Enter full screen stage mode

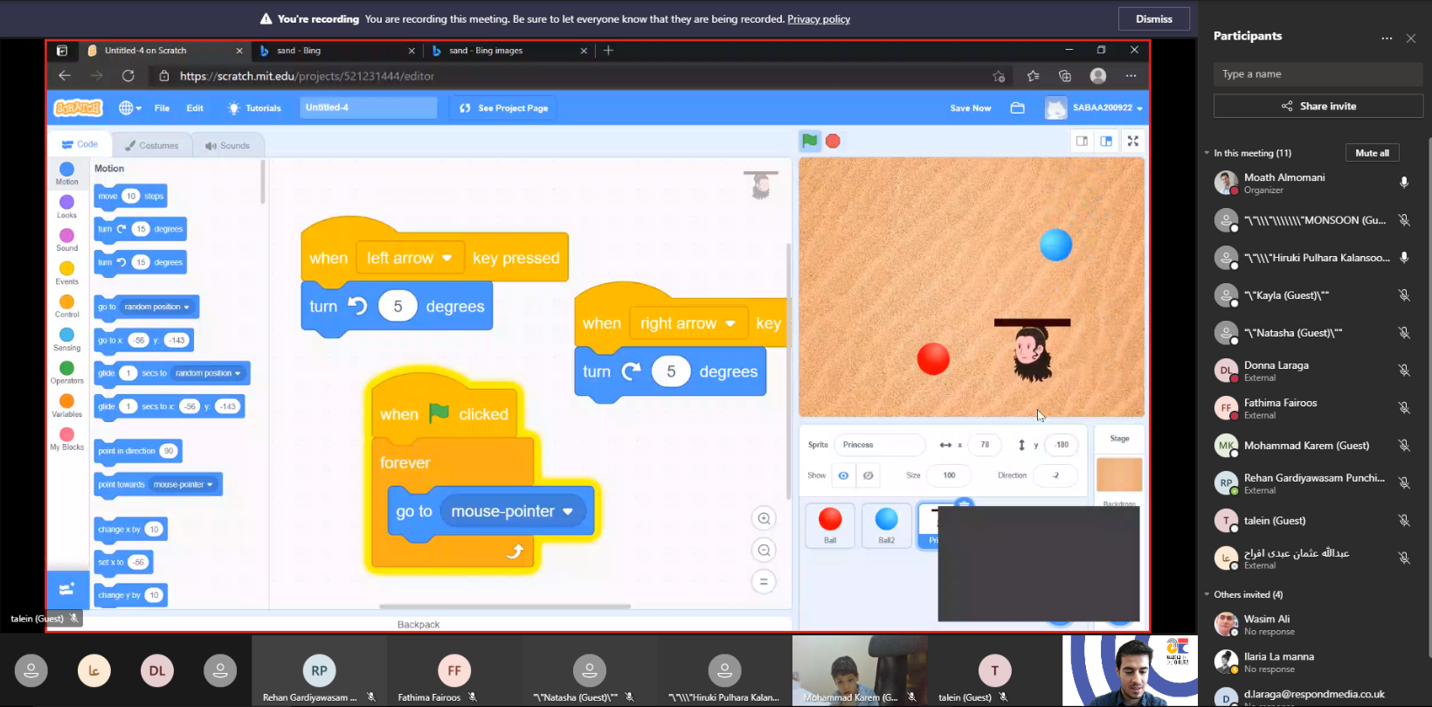1133,141
